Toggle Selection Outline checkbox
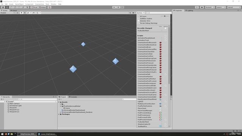Screen dimensions: 242x136 pos(139,19)
